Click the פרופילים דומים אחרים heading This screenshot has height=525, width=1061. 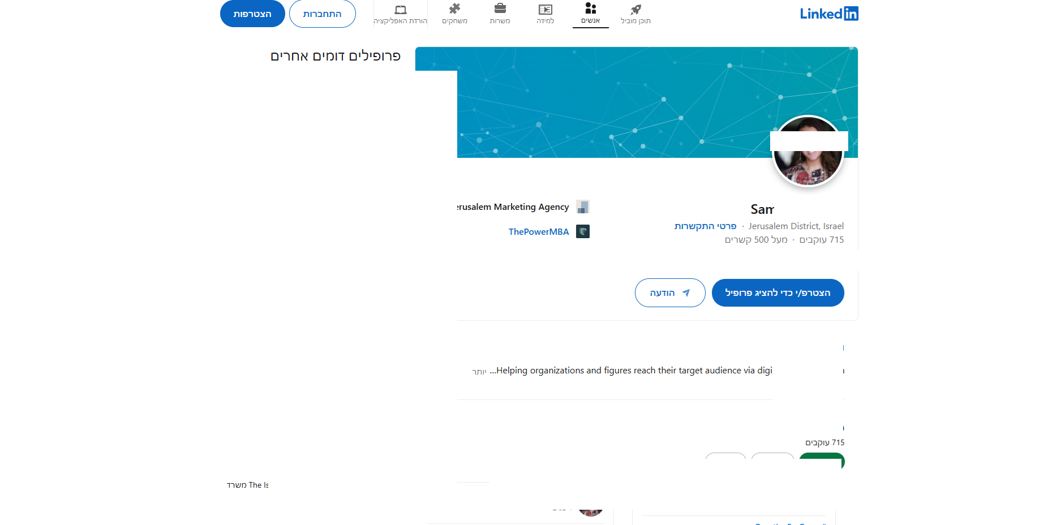pyautogui.click(x=336, y=56)
